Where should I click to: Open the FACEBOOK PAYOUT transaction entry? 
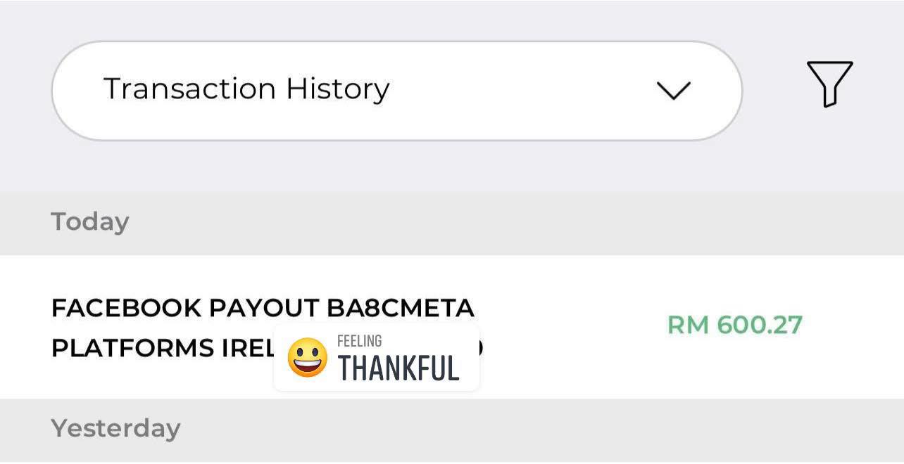pos(452,327)
